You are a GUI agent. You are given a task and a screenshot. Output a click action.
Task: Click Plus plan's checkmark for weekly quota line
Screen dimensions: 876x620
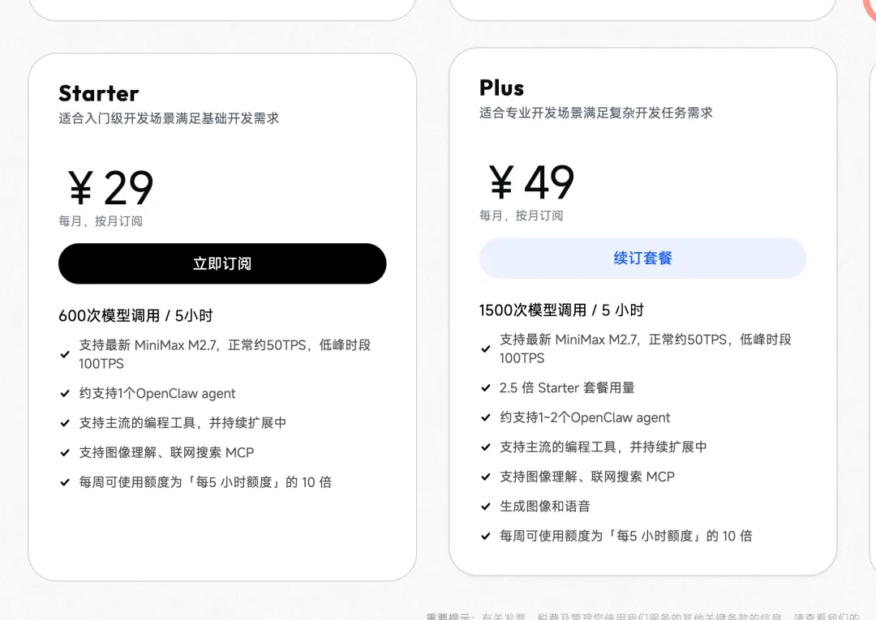tap(486, 537)
